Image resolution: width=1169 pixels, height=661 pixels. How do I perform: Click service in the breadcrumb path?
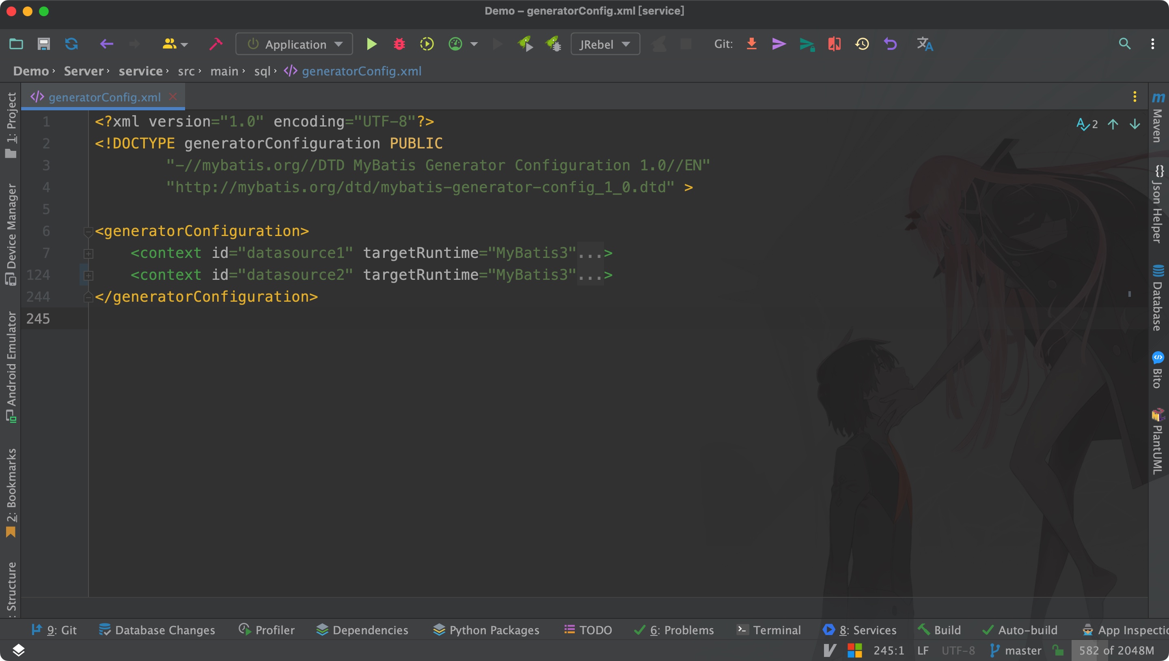point(140,71)
